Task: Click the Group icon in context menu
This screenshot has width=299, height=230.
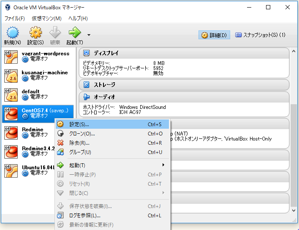Action: pos(60,152)
